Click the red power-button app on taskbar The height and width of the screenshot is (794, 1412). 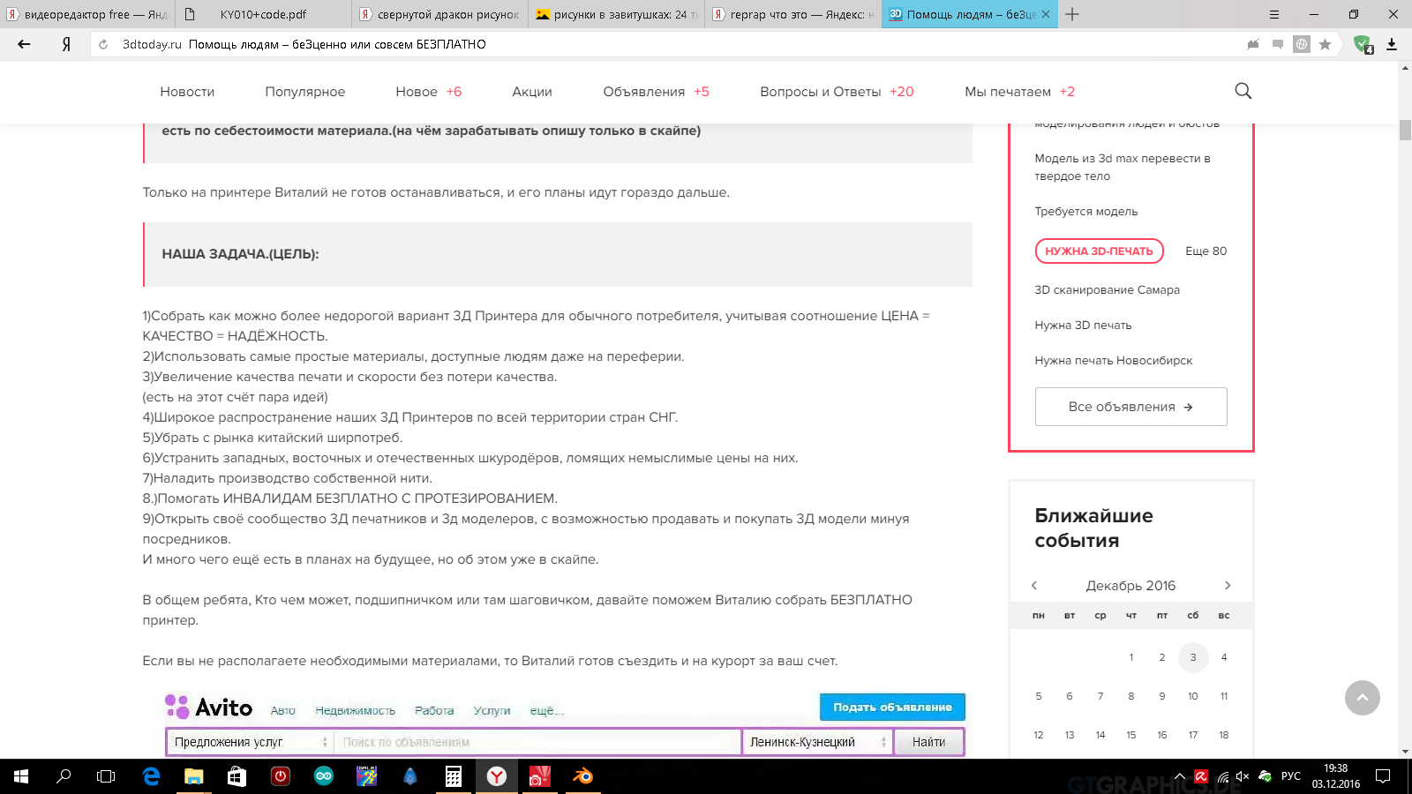pos(281,776)
